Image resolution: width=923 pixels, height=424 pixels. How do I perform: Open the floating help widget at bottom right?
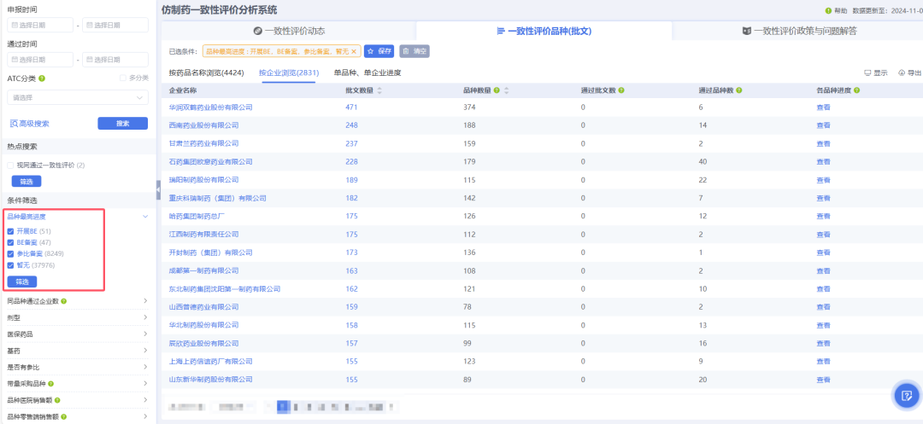coord(905,396)
